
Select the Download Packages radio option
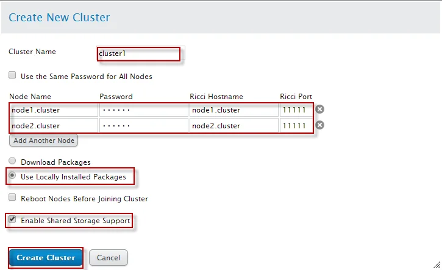pyautogui.click(x=12, y=162)
